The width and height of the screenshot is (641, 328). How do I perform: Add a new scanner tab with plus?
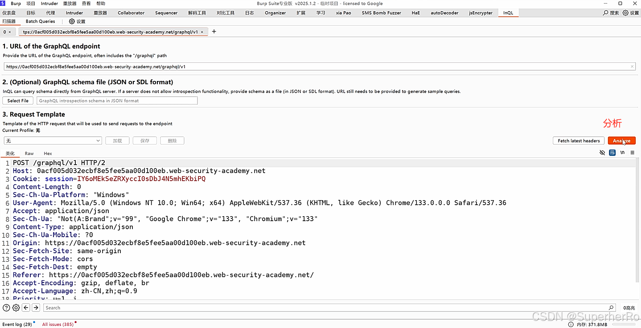pyautogui.click(x=214, y=32)
